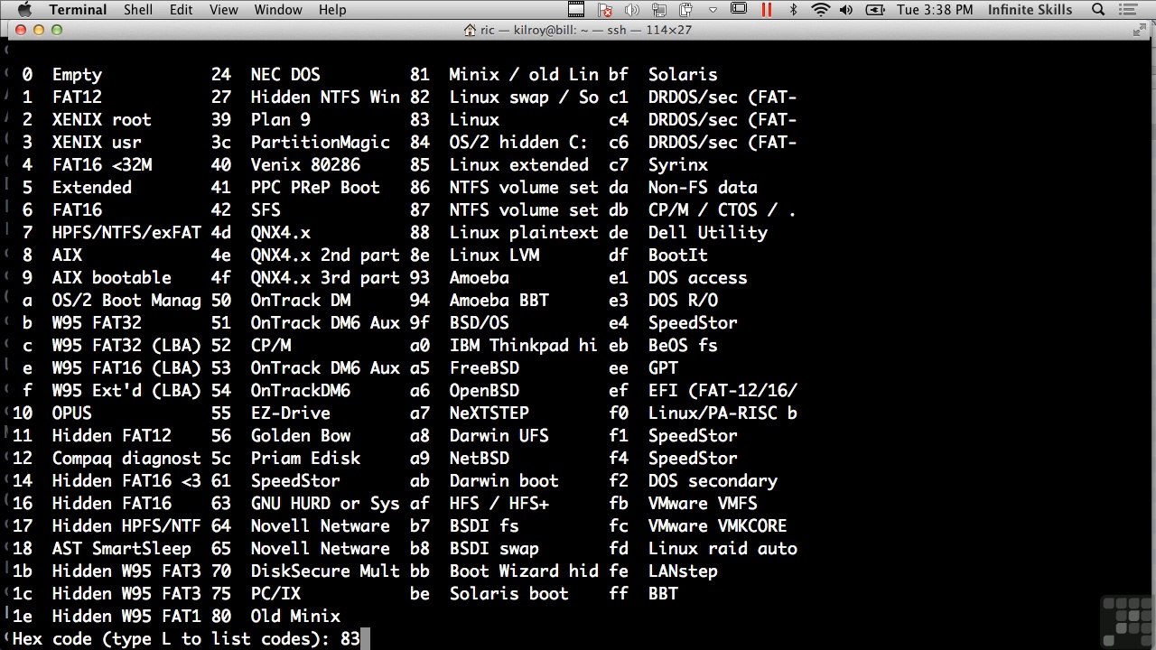The image size is (1156, 650).
Task: Click the filmstrip icon in the menu bar
Action: 578,10
